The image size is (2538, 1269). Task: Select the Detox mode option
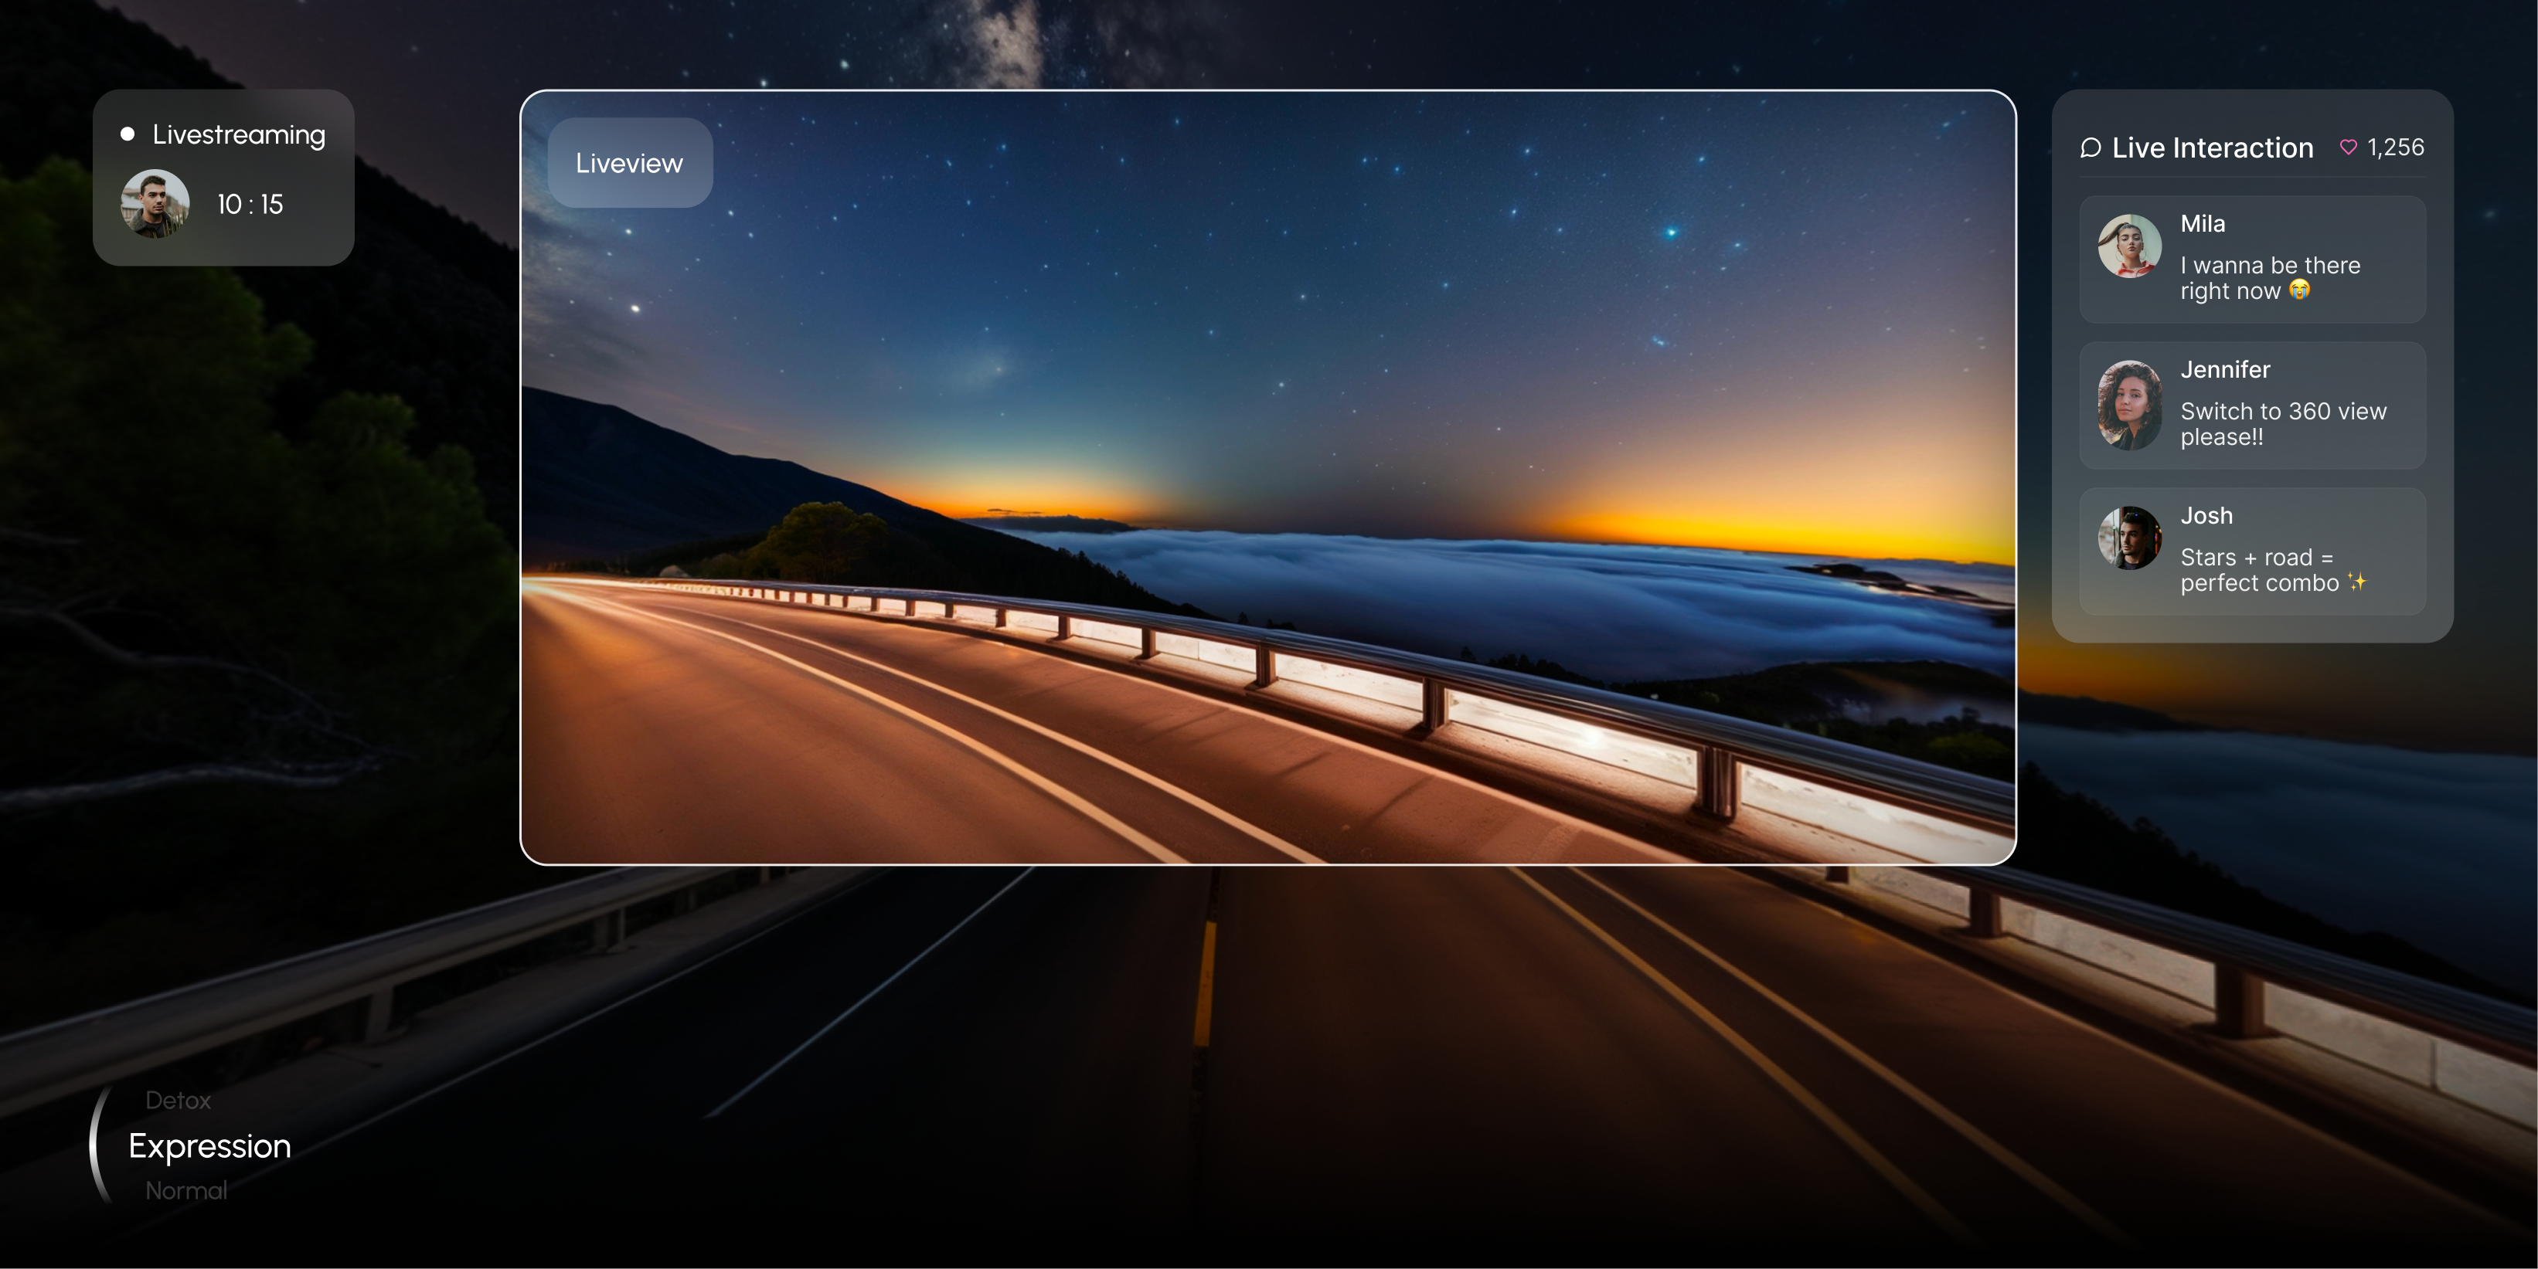click(179, 1100)
